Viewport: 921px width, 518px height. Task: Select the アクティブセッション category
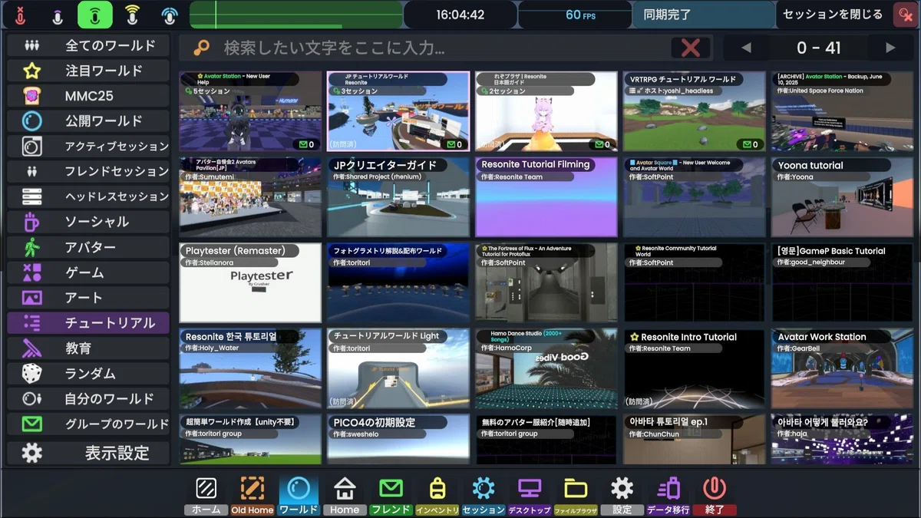click(88, 146)
